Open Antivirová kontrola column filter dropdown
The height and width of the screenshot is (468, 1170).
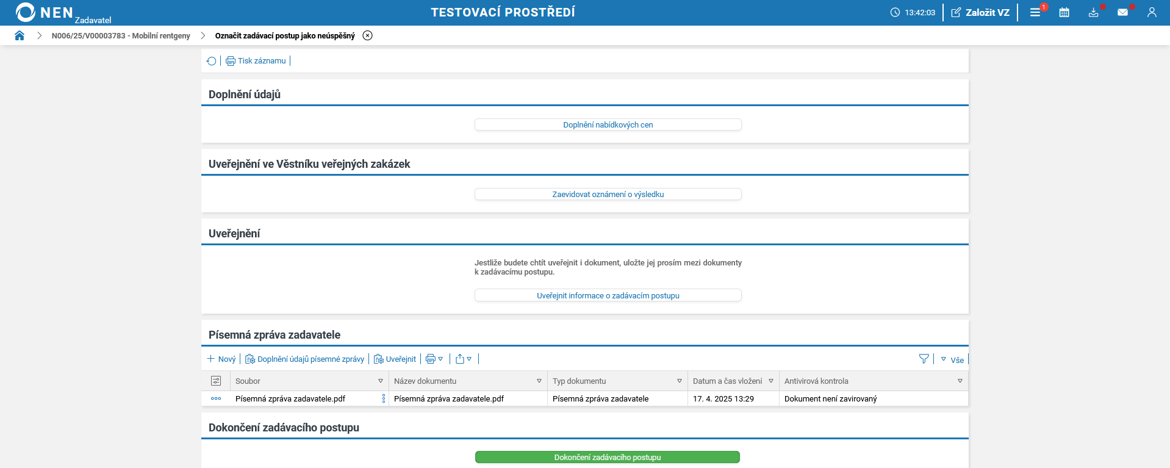960,381
